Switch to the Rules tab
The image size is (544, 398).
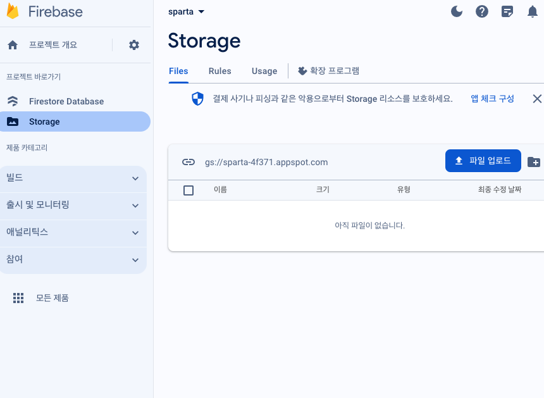pyautogui.click(x=219, y=71)
